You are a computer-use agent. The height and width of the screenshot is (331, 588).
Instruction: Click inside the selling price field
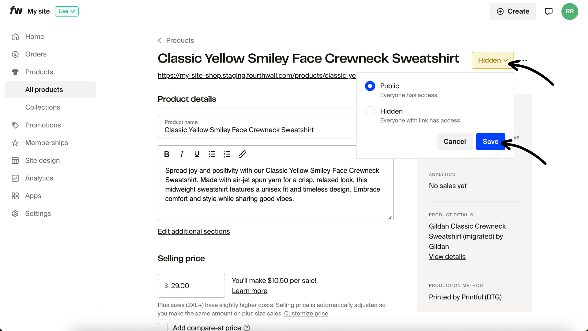tap(191, 286)
